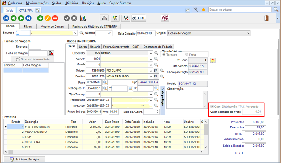281x163 pixels.
Task: Click the red delete record icon
Action: click(x=55, y=18)
